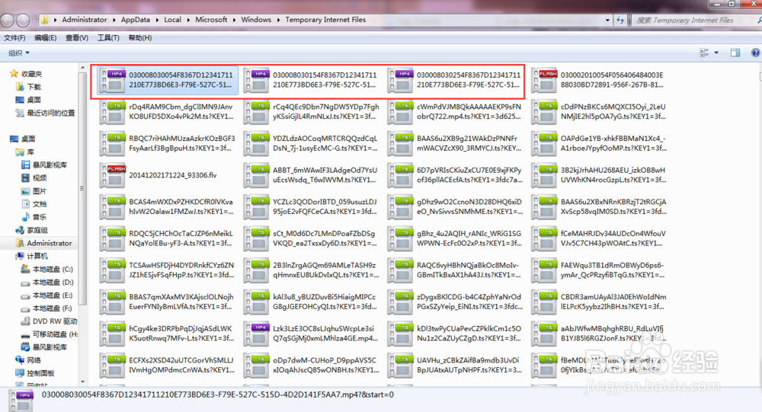Click TS file icon rDq4RAM9Cbm_dgClIMN9JAnv
The height and width of the screenshot is (412, 762).
113,112
